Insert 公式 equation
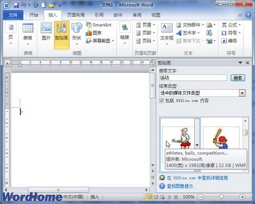 pos(231,25)
